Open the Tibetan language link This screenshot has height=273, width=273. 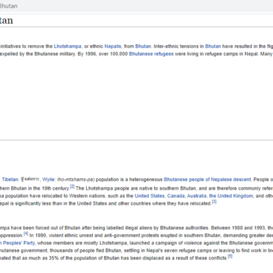pyautogui.click(x=10, y=179)
